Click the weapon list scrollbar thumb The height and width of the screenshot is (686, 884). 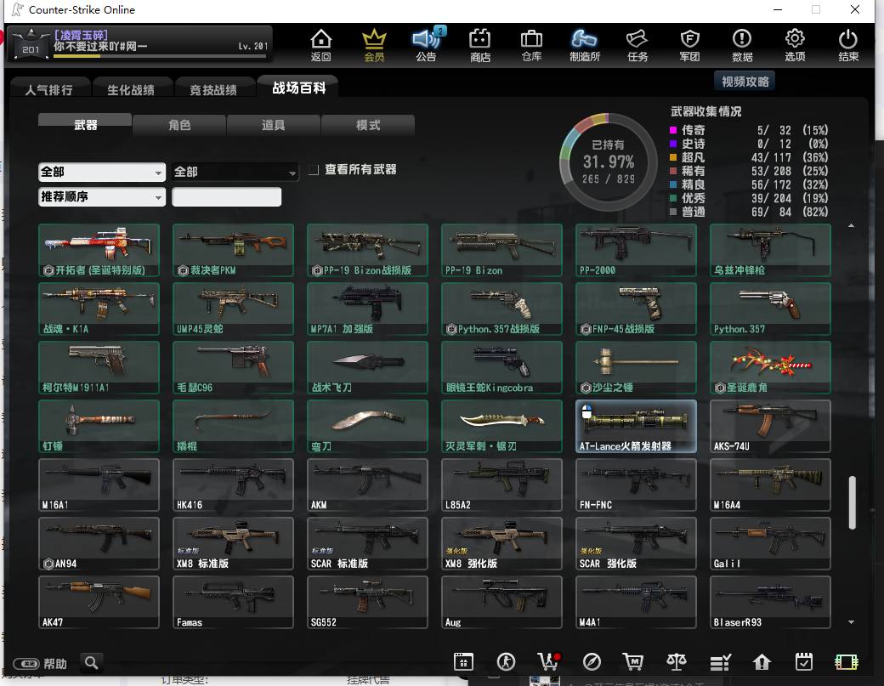click(x=852, y=502)
